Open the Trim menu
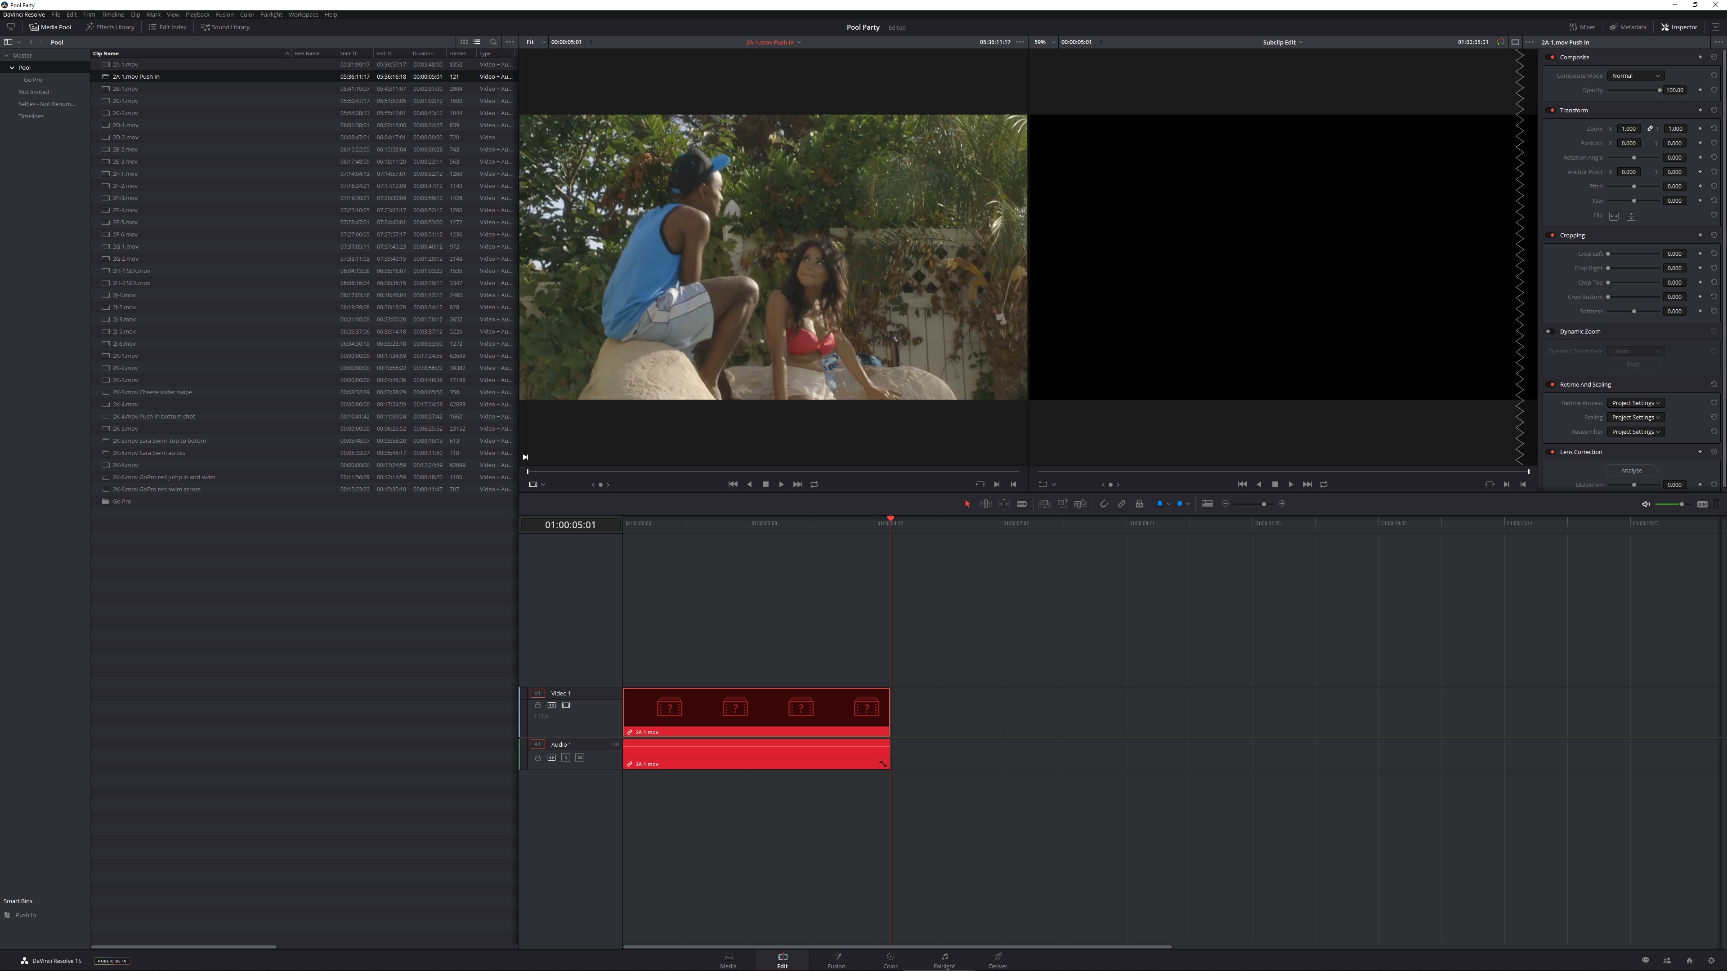Screen dimensions: 1727x971 (x=89, y=14)
